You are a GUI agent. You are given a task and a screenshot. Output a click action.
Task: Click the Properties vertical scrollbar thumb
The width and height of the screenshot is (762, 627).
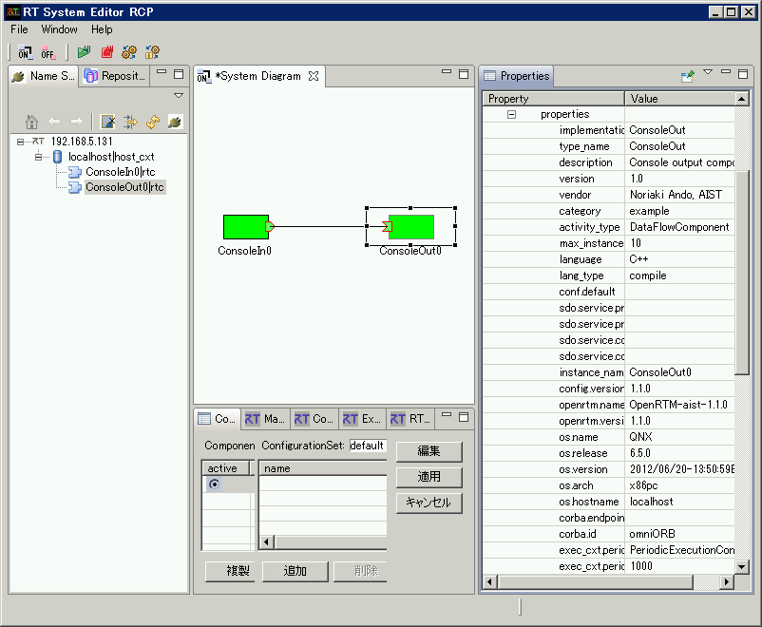click(x=742, y=273)
